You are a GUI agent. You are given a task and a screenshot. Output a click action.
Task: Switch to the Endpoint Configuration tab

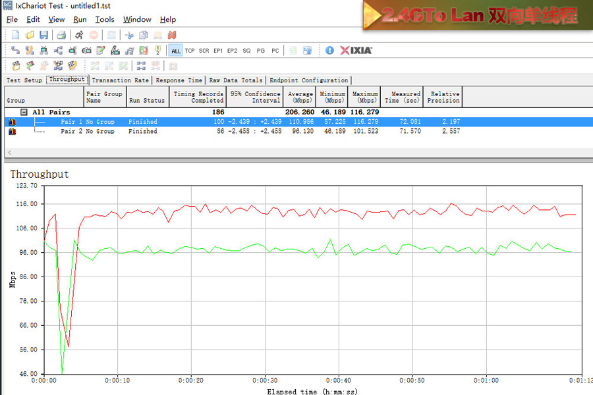click(x=309, y=80)
